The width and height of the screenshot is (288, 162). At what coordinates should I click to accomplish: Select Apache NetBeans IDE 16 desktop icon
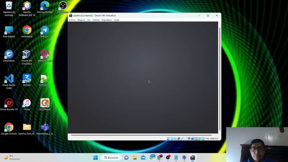coord(27,9)
